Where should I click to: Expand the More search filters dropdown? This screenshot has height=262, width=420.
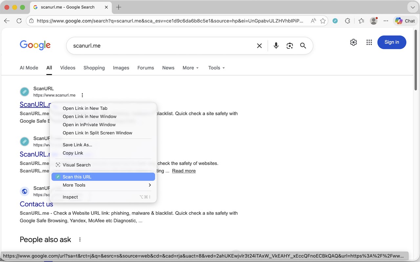click(x=191, y=68)
